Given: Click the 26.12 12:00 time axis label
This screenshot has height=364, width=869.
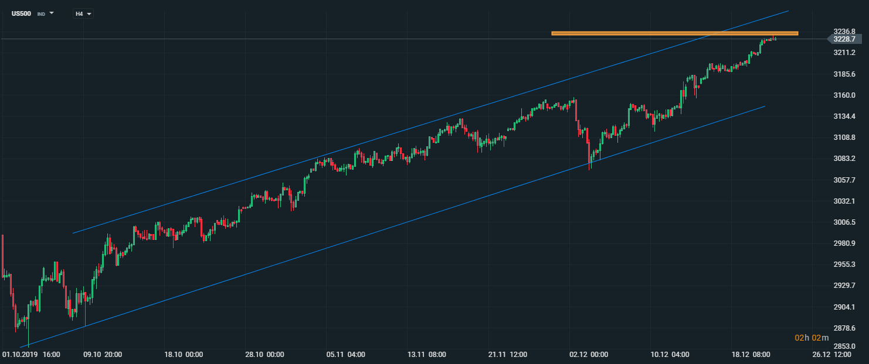Looking at the screenshot, I should [x=833, y=355].
